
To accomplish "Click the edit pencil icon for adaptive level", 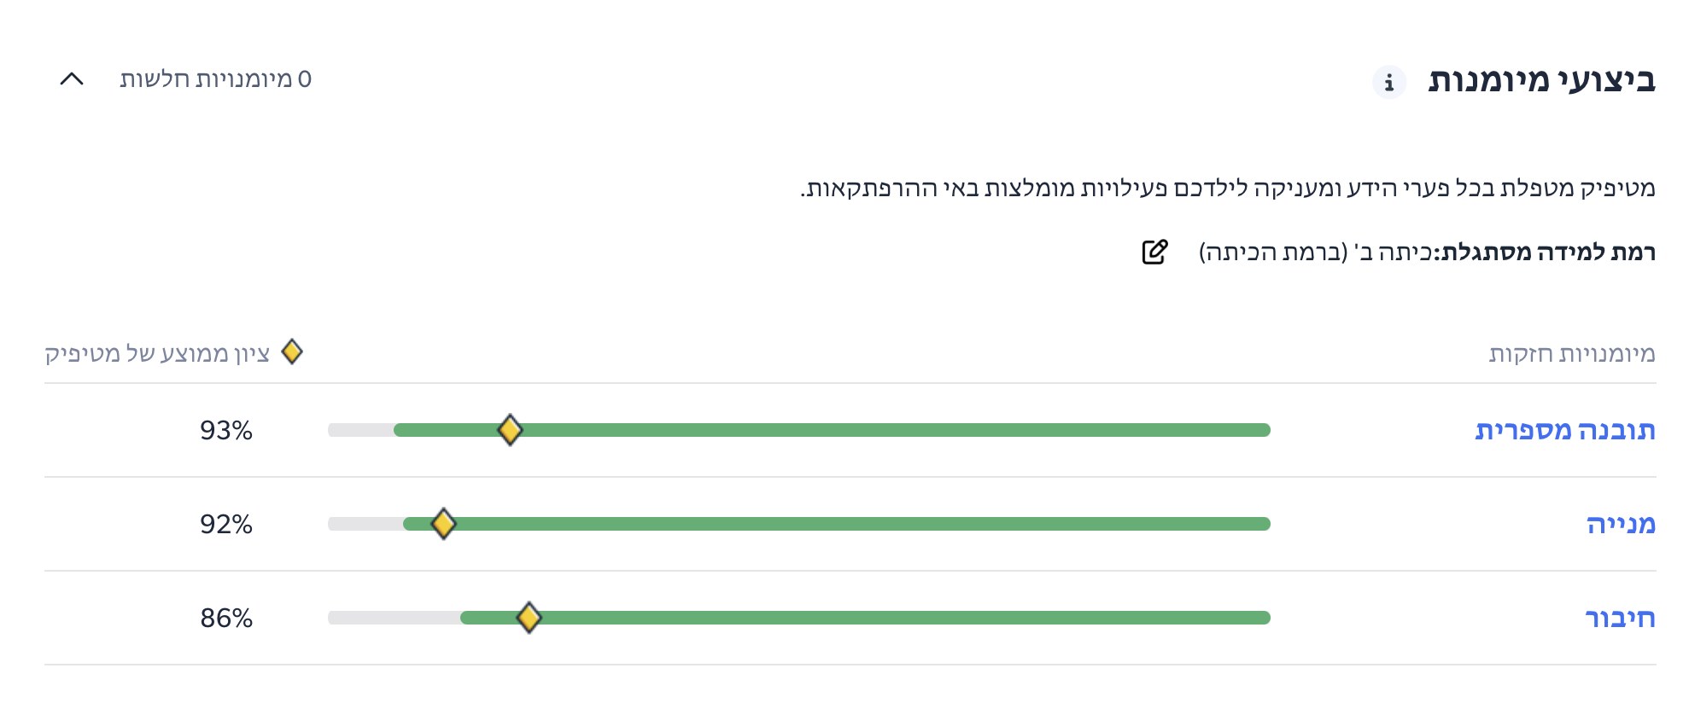I will [1154, 252].
